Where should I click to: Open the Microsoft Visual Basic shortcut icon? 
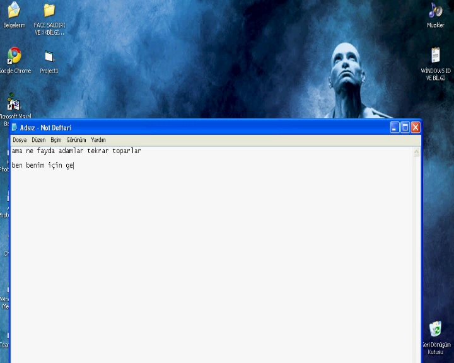point(13,103)
